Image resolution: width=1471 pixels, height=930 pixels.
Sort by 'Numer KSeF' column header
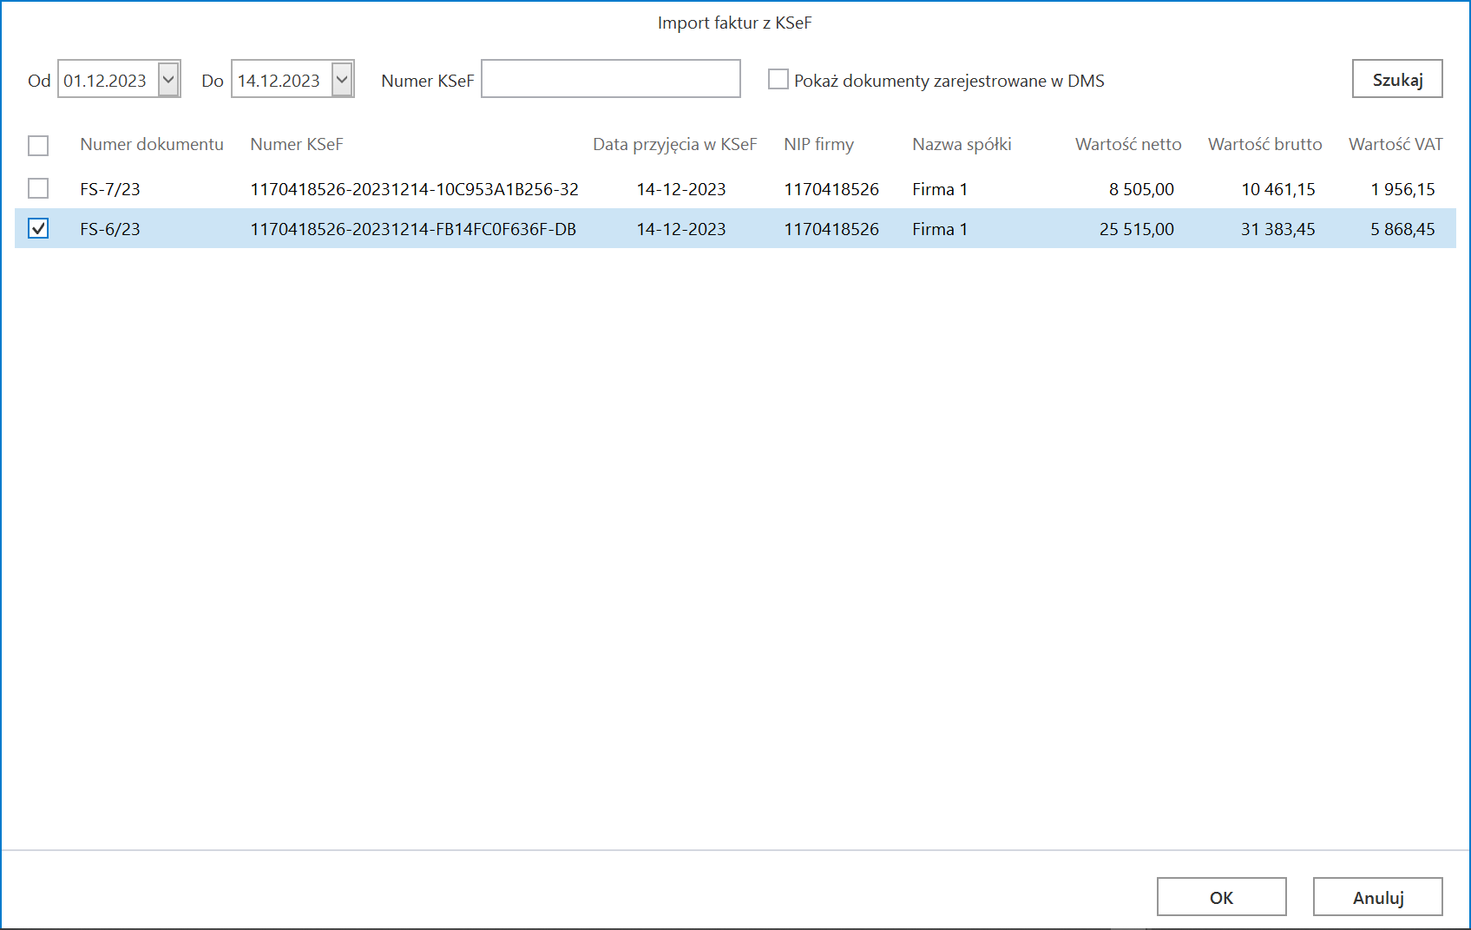click(297, 144)
